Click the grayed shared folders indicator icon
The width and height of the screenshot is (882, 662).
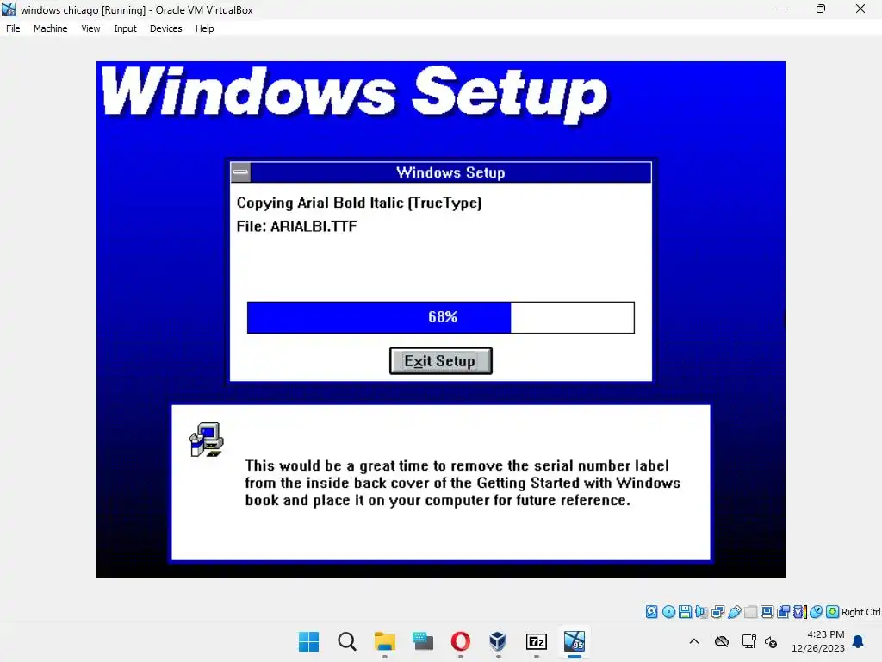tap(750, 612)
